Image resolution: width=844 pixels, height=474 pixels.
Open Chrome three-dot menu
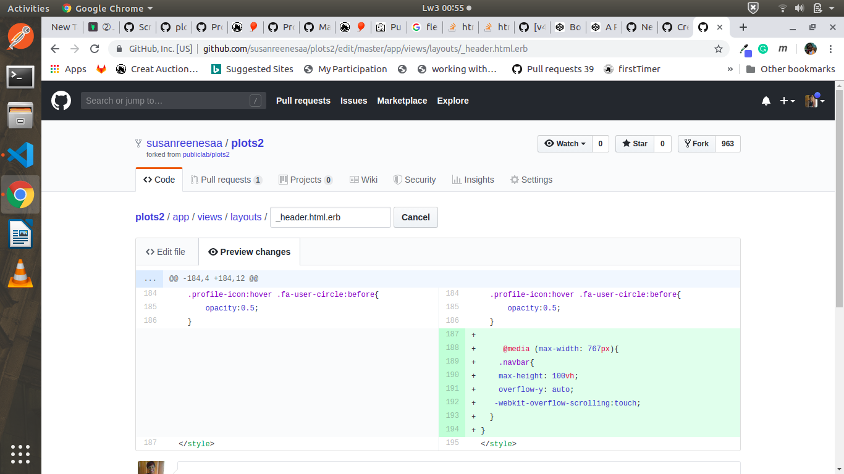click(x=830, y=49)
